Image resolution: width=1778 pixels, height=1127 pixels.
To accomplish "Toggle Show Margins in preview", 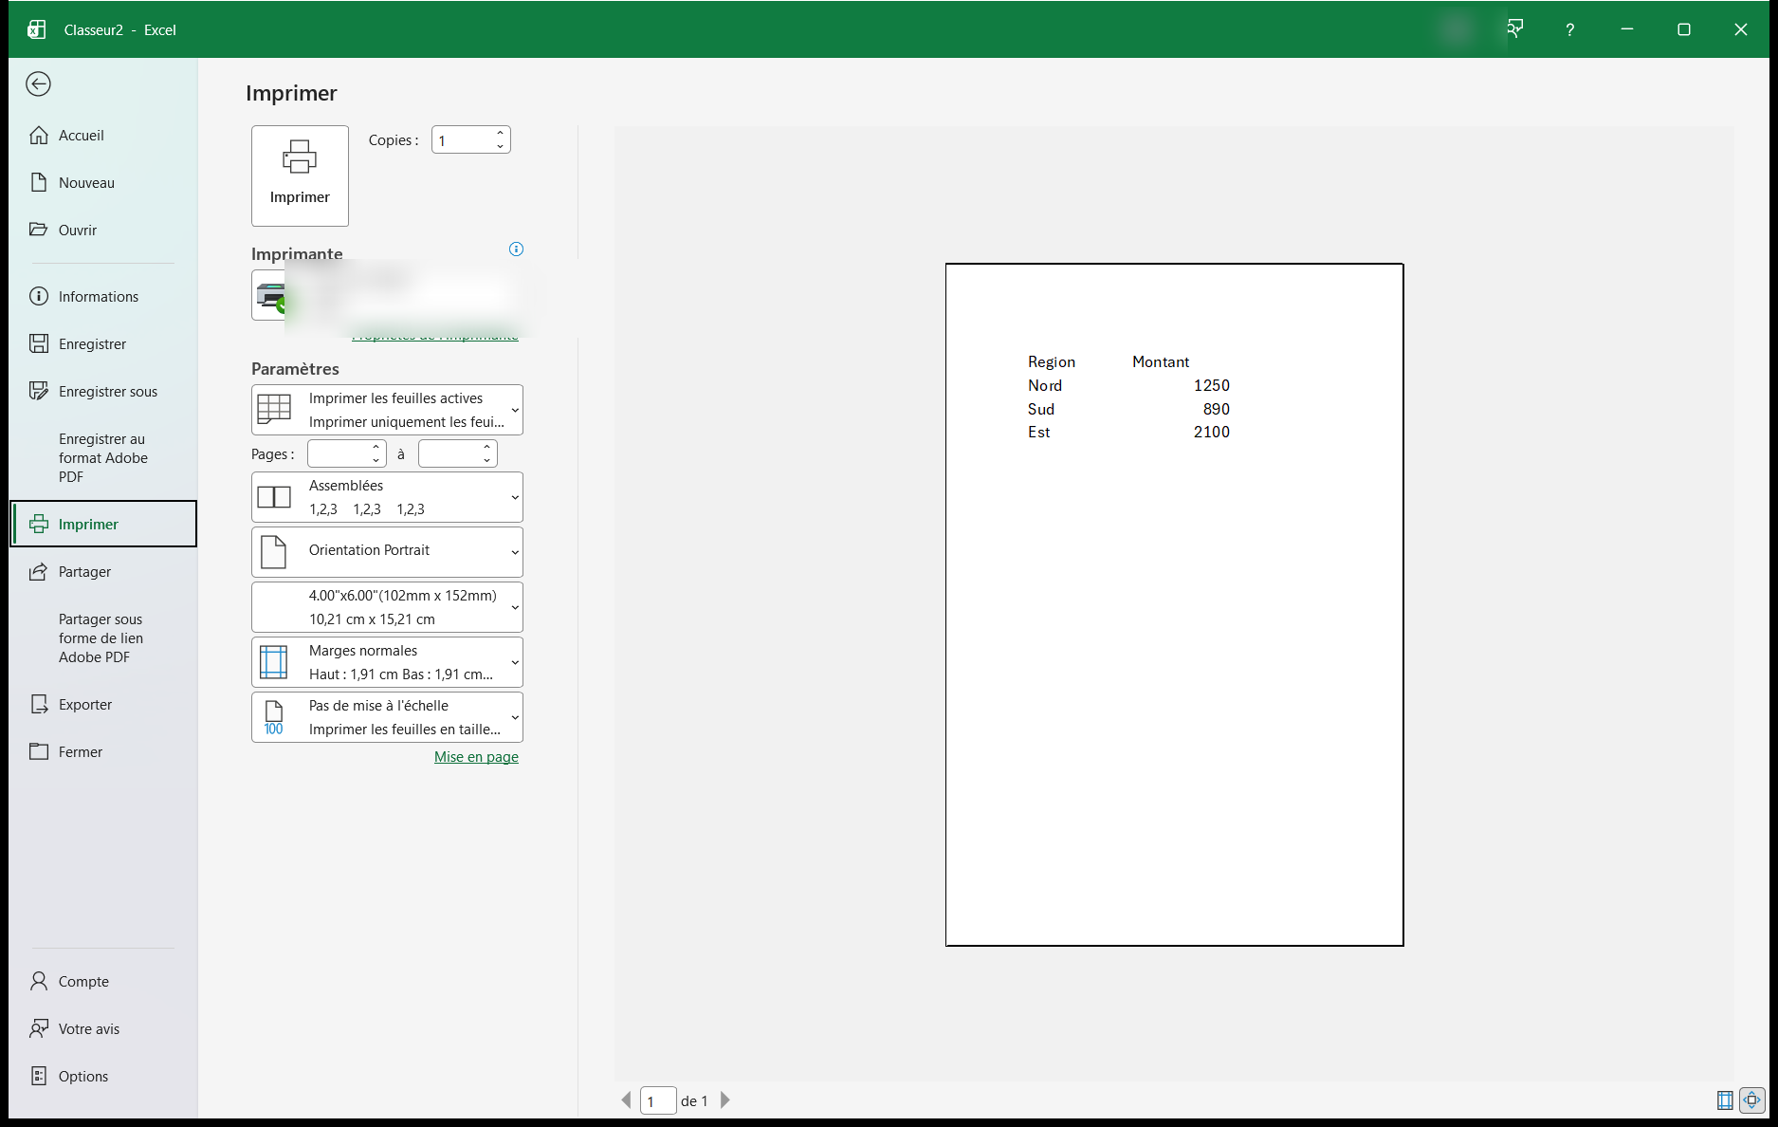I will [x=1725, y=1100].
